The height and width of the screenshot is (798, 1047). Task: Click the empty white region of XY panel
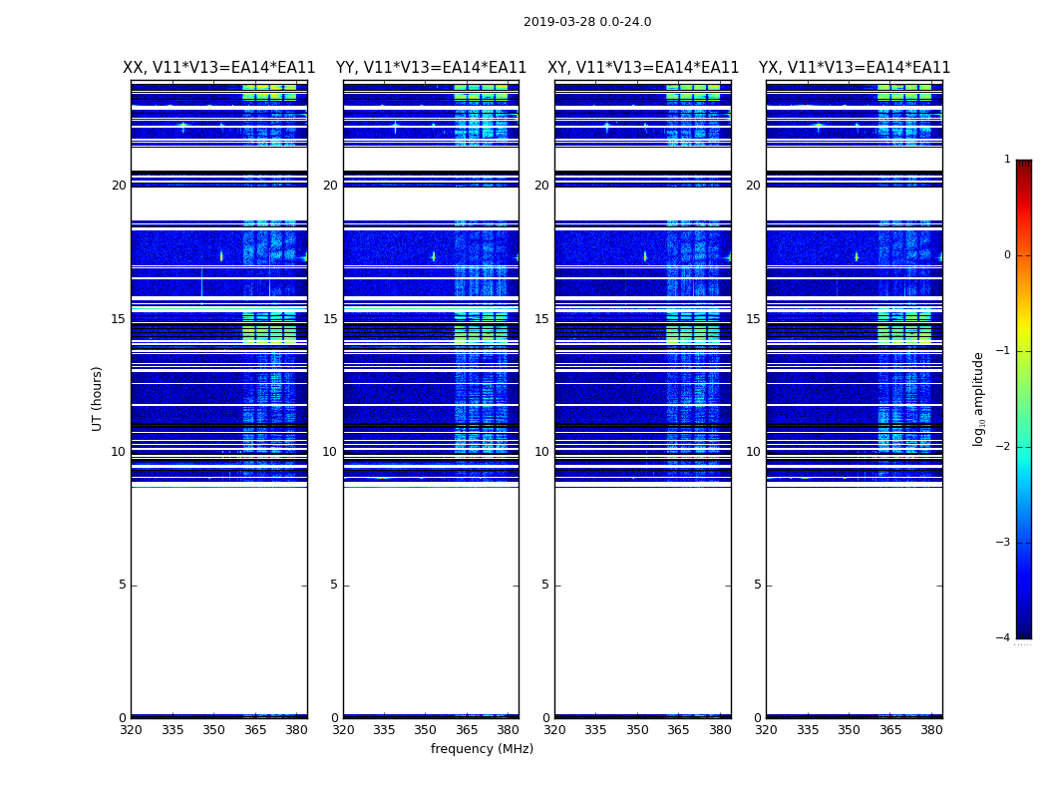pyautogui.click(x=643, y=601)
